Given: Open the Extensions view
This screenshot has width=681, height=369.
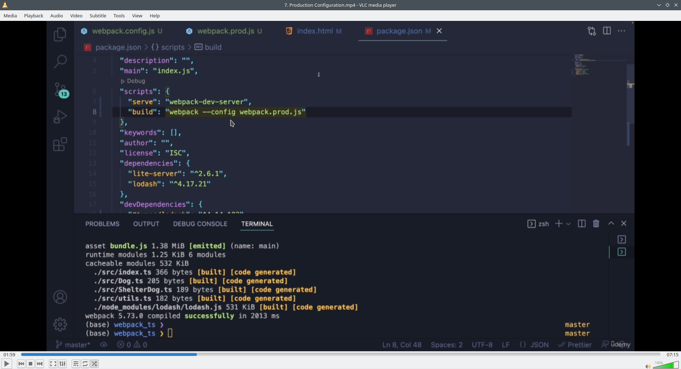Looking at the screenshot, I should (x=60, y=144).
